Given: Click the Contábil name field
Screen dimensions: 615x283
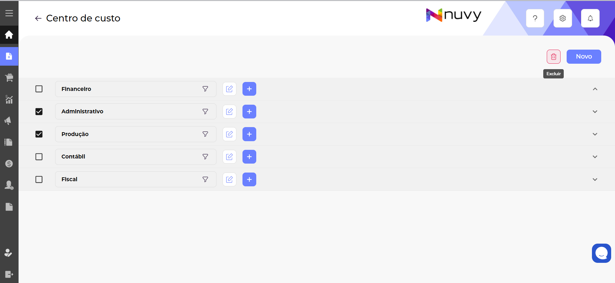Looking at the screenshot, I should [x=128, y=157].
